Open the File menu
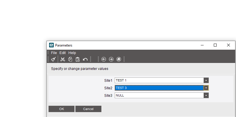The image size is (236, 117). [54, 53]
